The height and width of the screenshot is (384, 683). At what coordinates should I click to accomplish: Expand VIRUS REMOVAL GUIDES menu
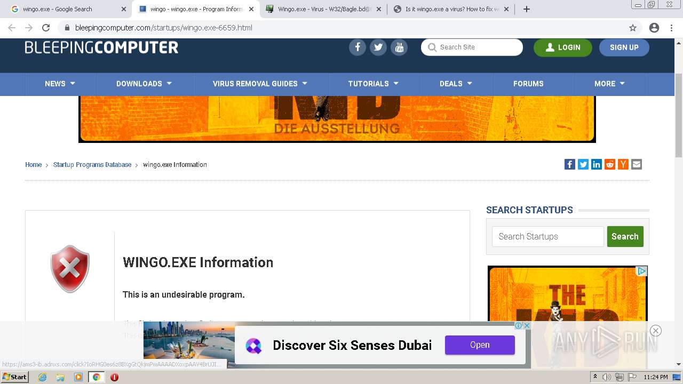coord(260,84)
